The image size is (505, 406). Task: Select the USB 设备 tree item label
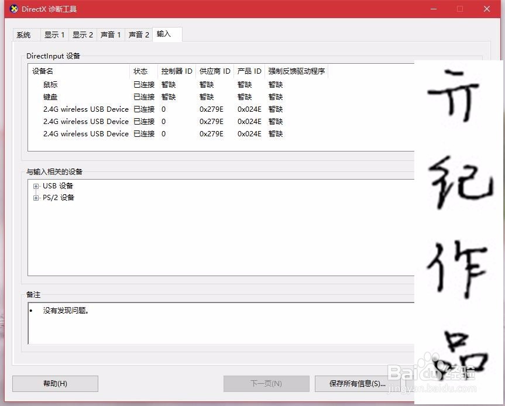(58, 186)
